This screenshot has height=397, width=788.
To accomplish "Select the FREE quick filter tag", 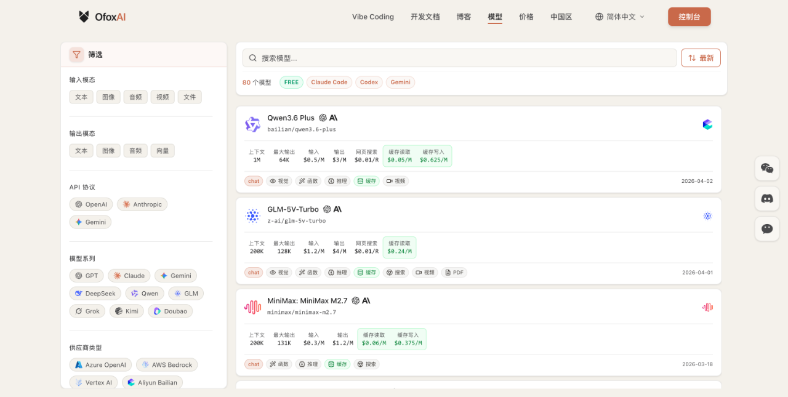I will pos(291,82).
